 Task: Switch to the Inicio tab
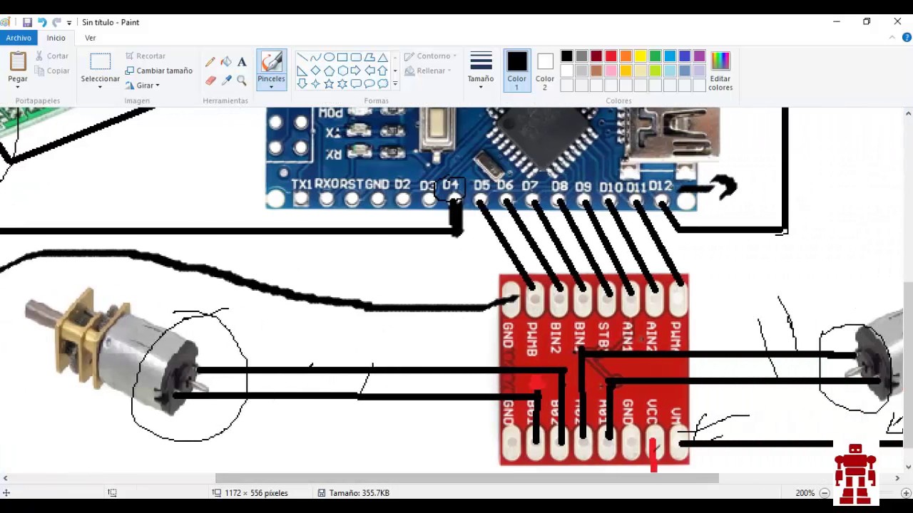pyautogui.click(x=56, y=38)
